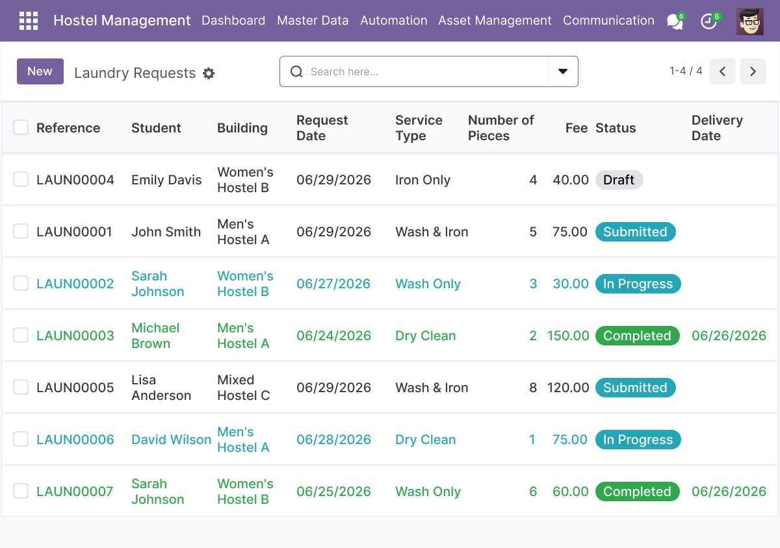Sort by the Request Date column header
The image size is (780, 548).
pyautogui.click(x=322, y=128)
